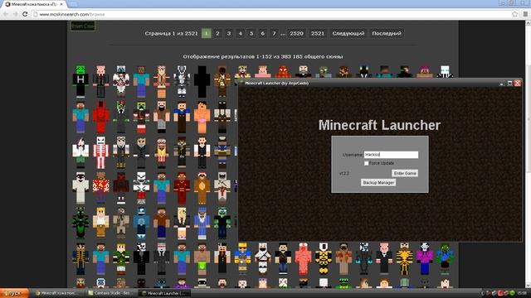Click the Windows Start button

pos(14,293)
